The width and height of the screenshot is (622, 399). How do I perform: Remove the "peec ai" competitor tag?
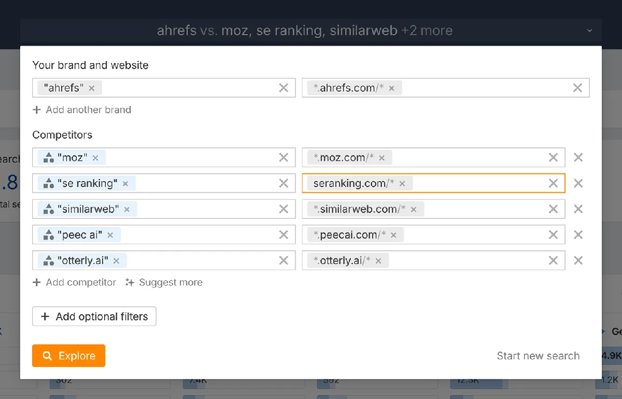(x=110, y=235)
